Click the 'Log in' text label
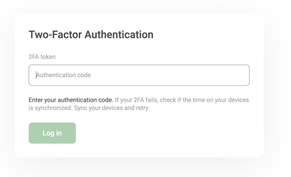 coord(52,133)
